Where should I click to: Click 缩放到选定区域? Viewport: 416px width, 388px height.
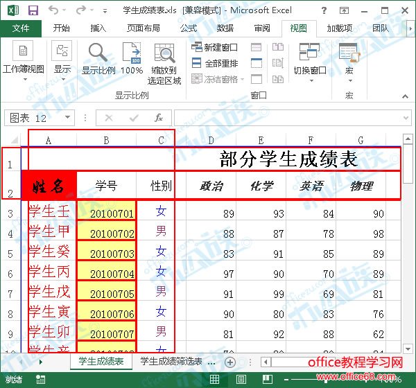(164, 64)
